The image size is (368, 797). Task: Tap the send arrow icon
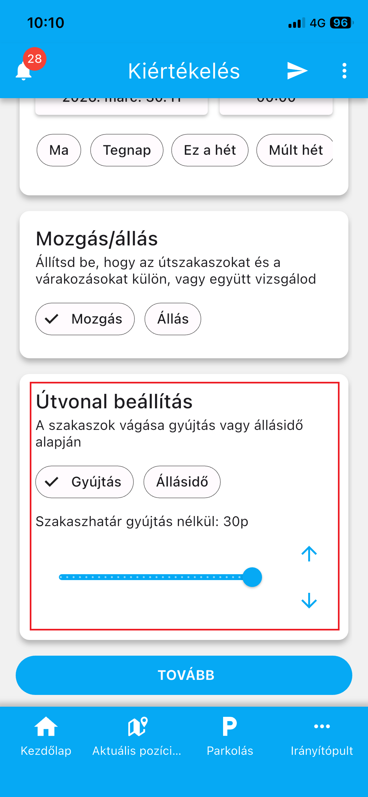coord(297,71)
